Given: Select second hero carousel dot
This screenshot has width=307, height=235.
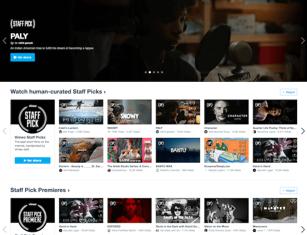Looking at the screenshot, I should coord(150,72).
